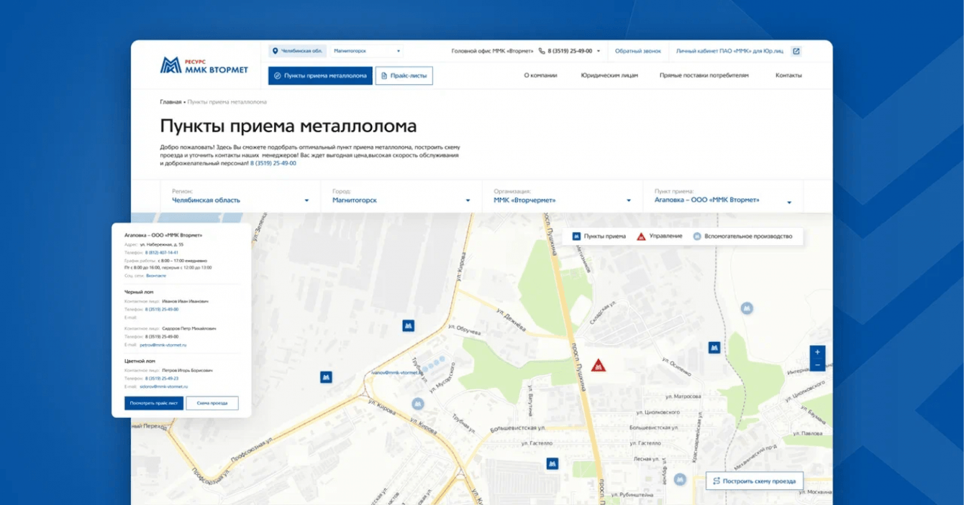The width and height of the screenshot is (964, 505).
Task: Open the Организация filter ММК «Вторчермет»
Action: 563,197
